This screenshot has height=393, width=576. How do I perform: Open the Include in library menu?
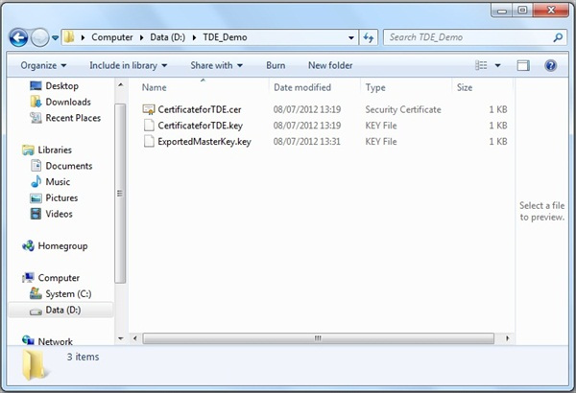point(129,66)
